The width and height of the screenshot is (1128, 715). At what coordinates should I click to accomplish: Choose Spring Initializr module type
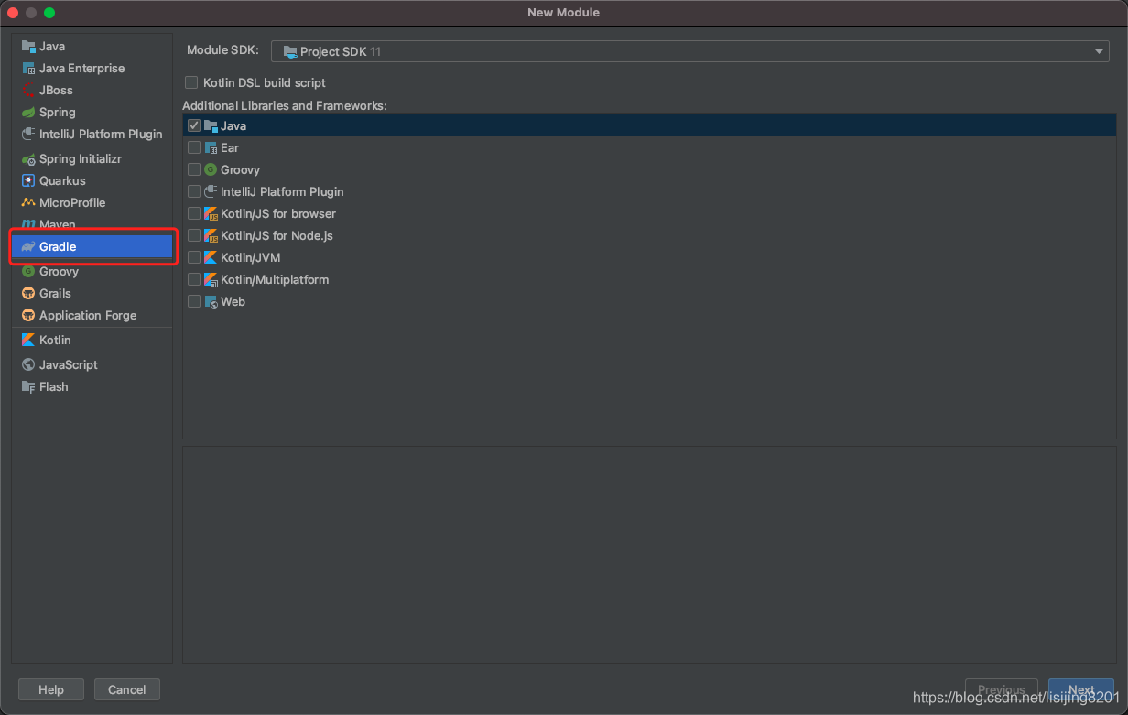pyautogui.click(x=92, y=158)
